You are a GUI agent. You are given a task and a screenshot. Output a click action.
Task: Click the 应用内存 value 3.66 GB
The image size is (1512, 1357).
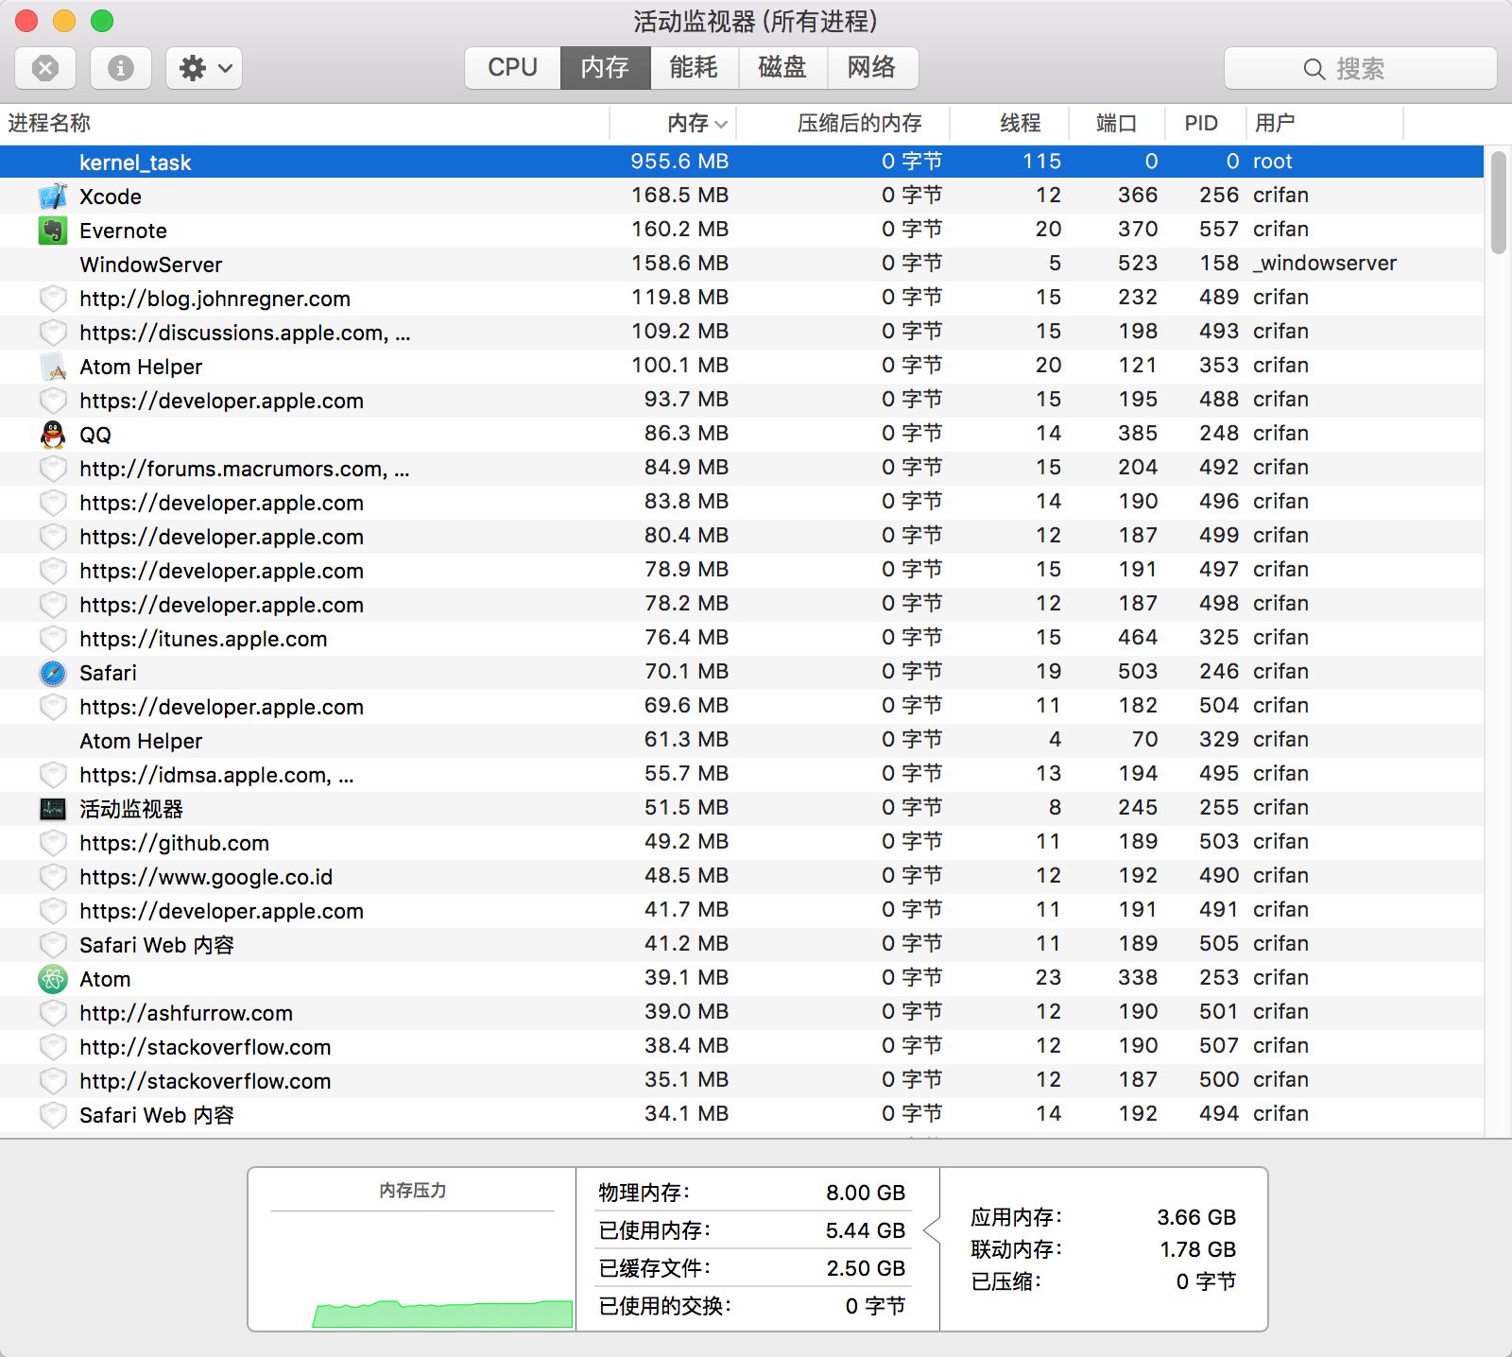1196,1217
